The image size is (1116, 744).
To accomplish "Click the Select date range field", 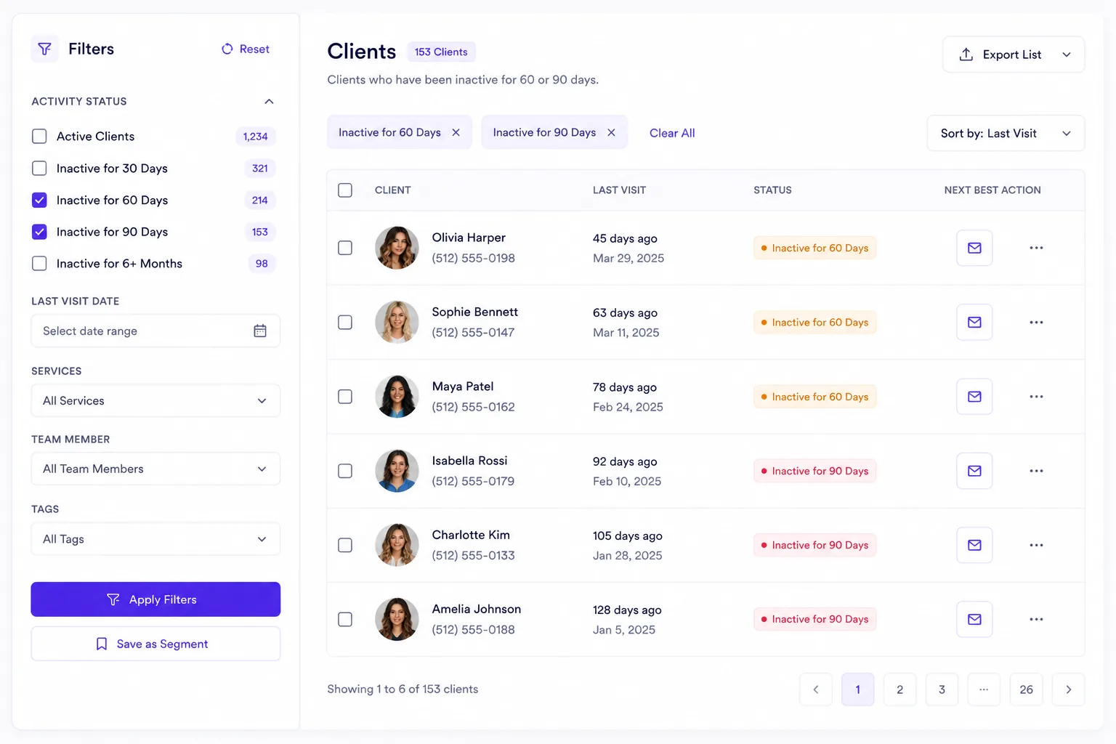I will tap(155, 331).
